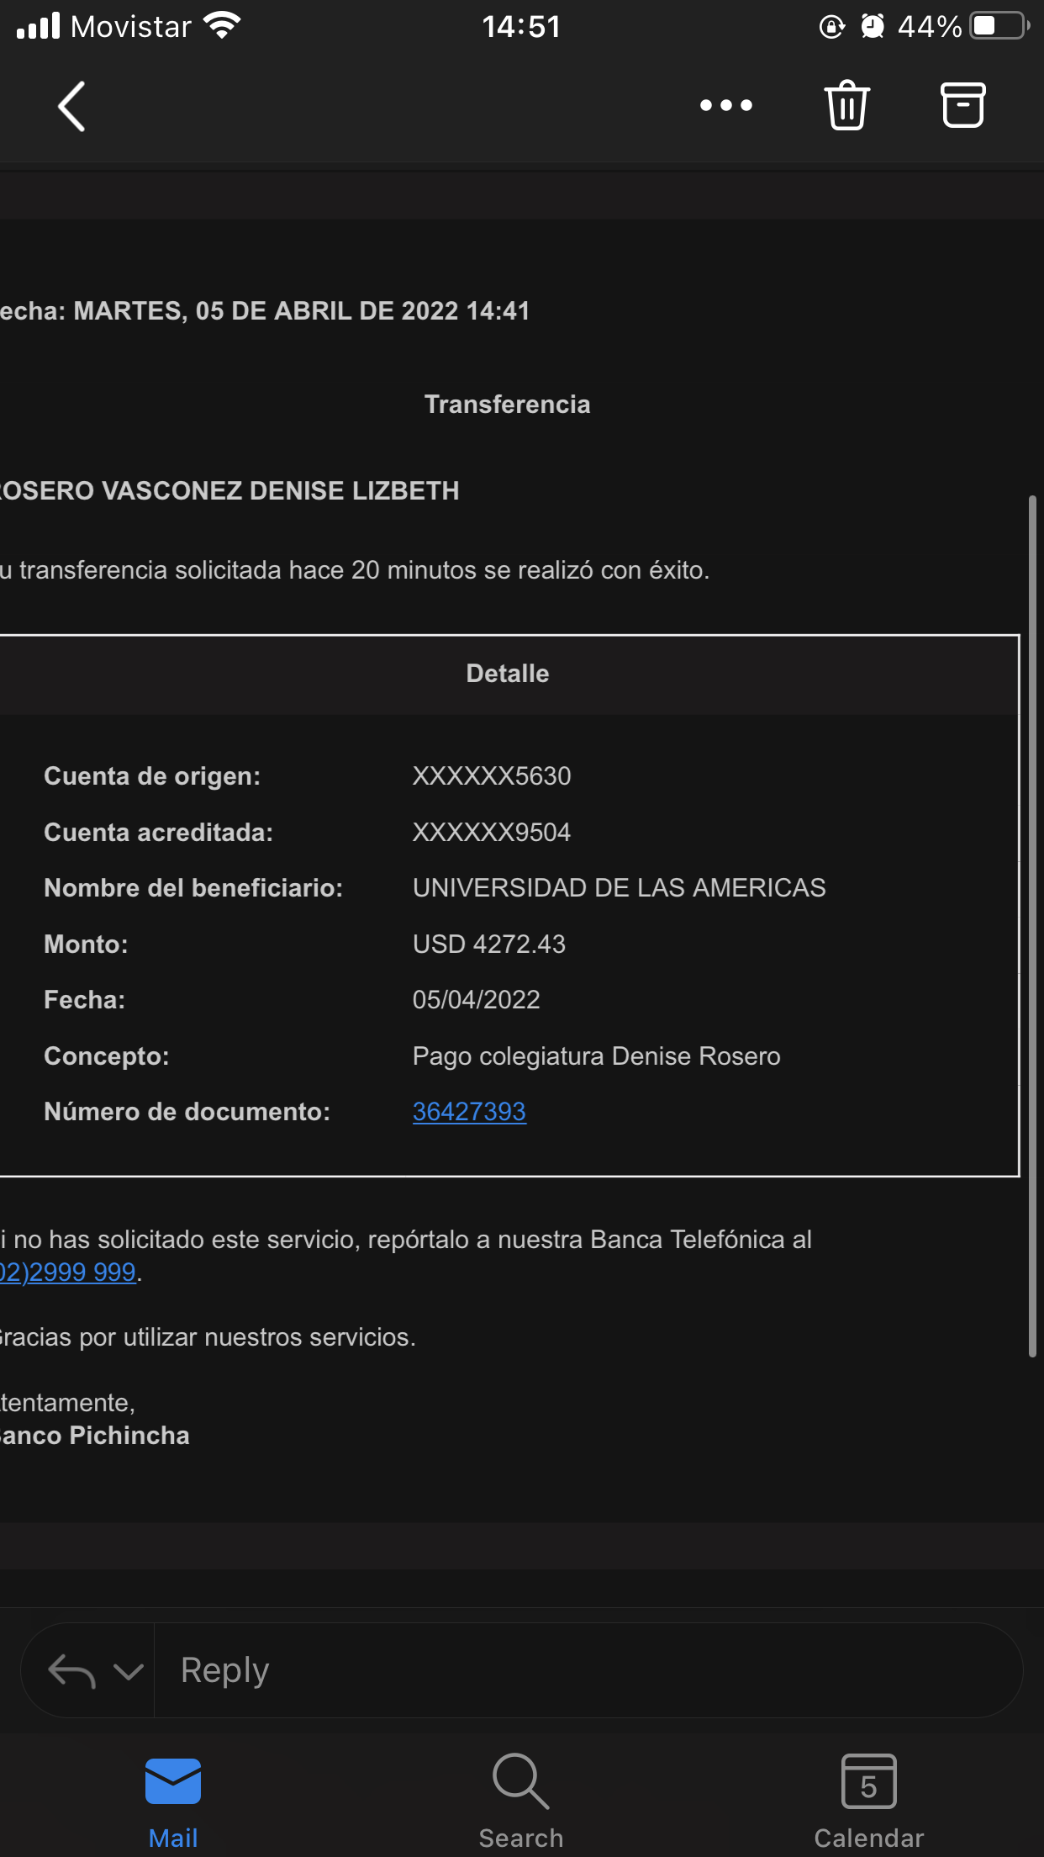Tap the Detalle table header
This screenshot has width=1044, height=1857.
coord(508,674)
